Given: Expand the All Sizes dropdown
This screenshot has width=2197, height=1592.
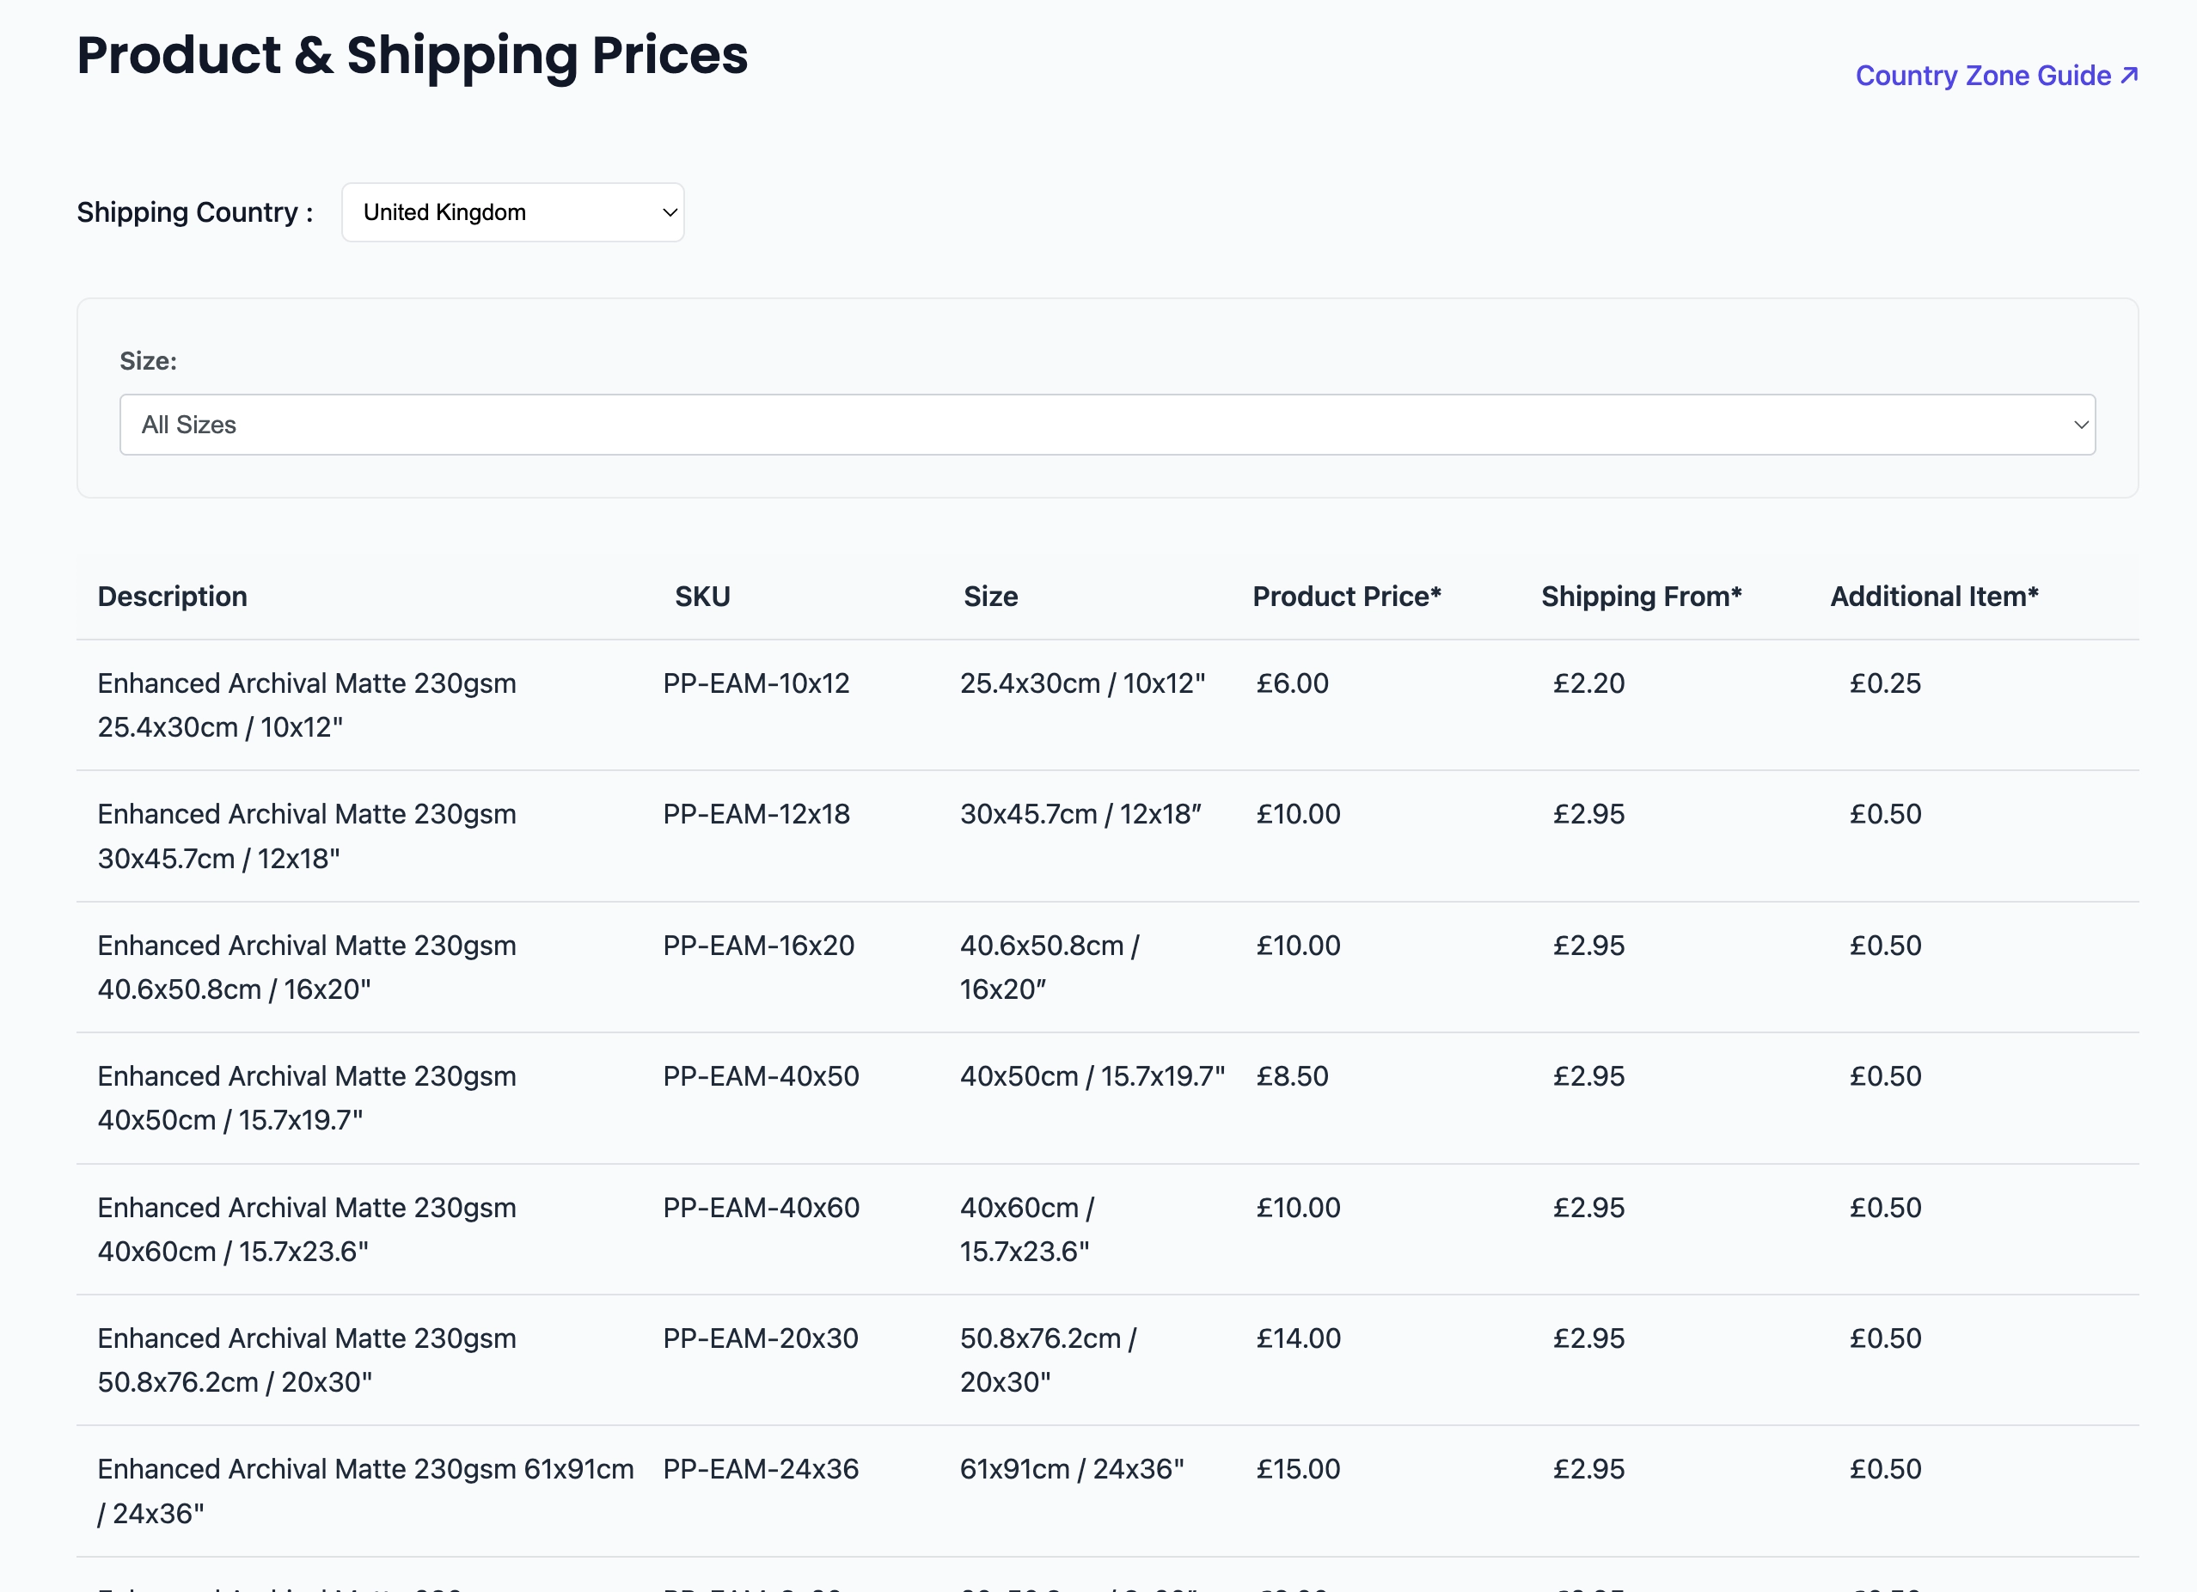Looking at the screenshot, I should [x=1106, y=425].
